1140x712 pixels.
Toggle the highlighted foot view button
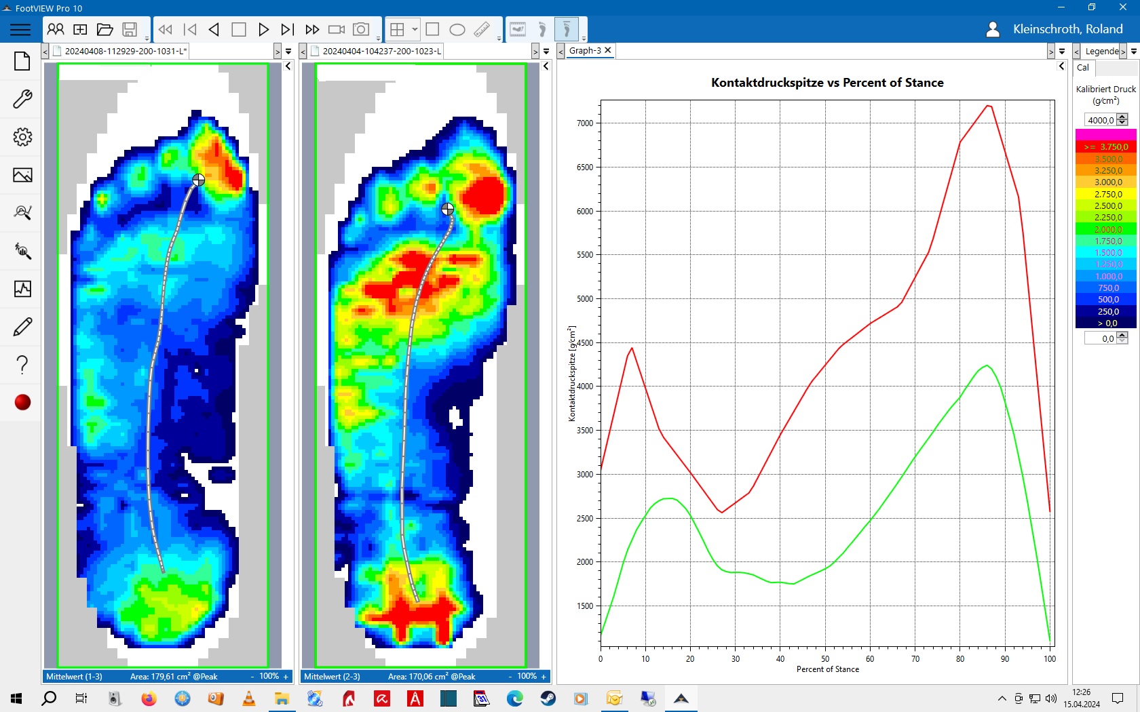pyautogui.click(x=566, y=29)
